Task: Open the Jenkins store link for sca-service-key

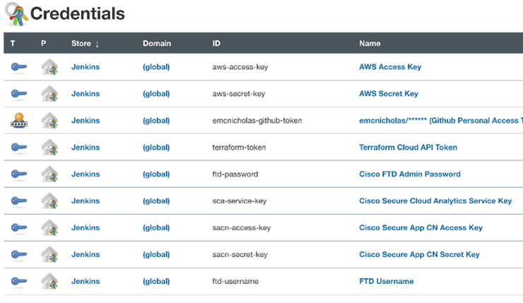Action: click(x=86, y=201)
